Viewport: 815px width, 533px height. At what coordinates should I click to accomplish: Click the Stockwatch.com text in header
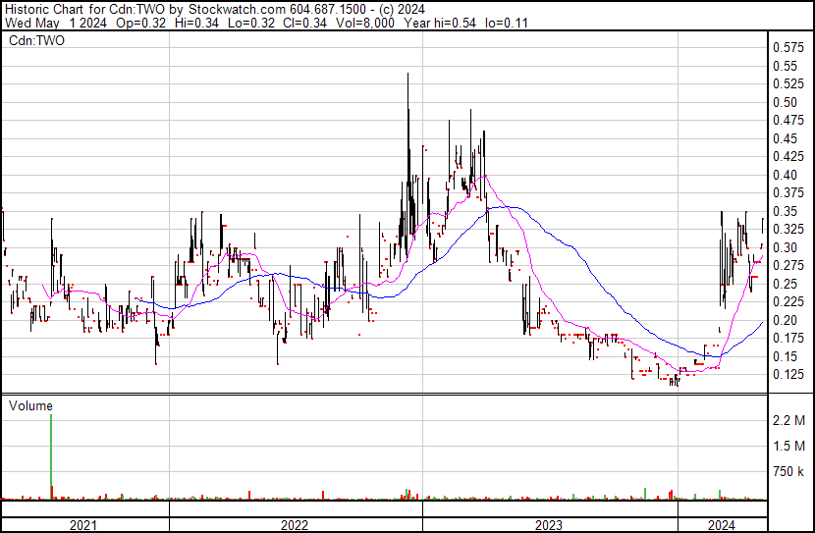click(x=238, y=9)
